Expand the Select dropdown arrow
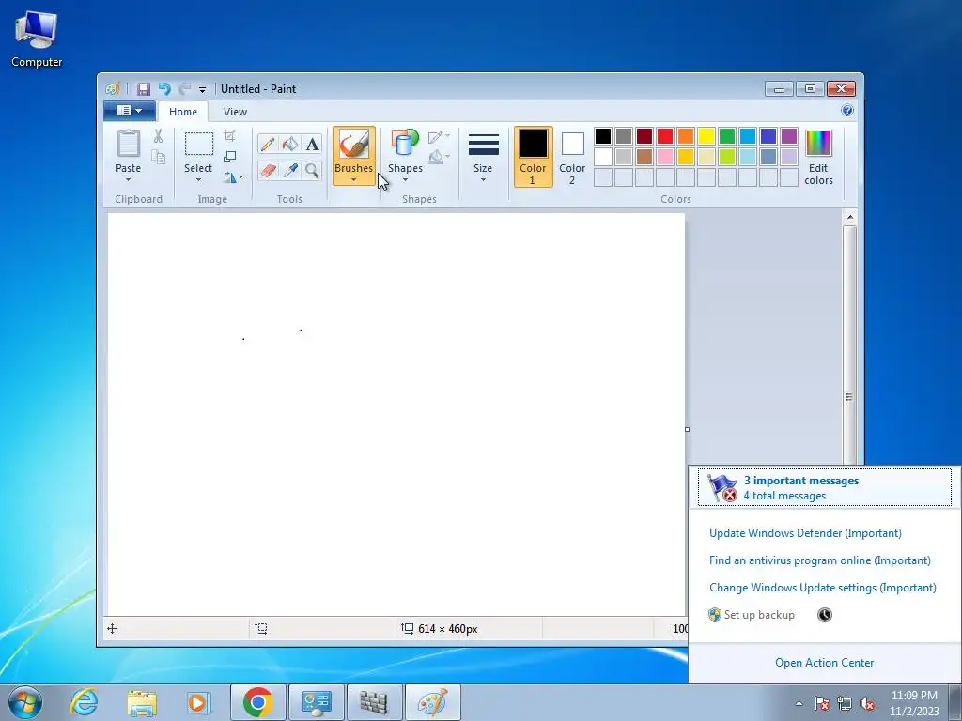The width and height of the screenshot is (962, 721). [198, 179]
